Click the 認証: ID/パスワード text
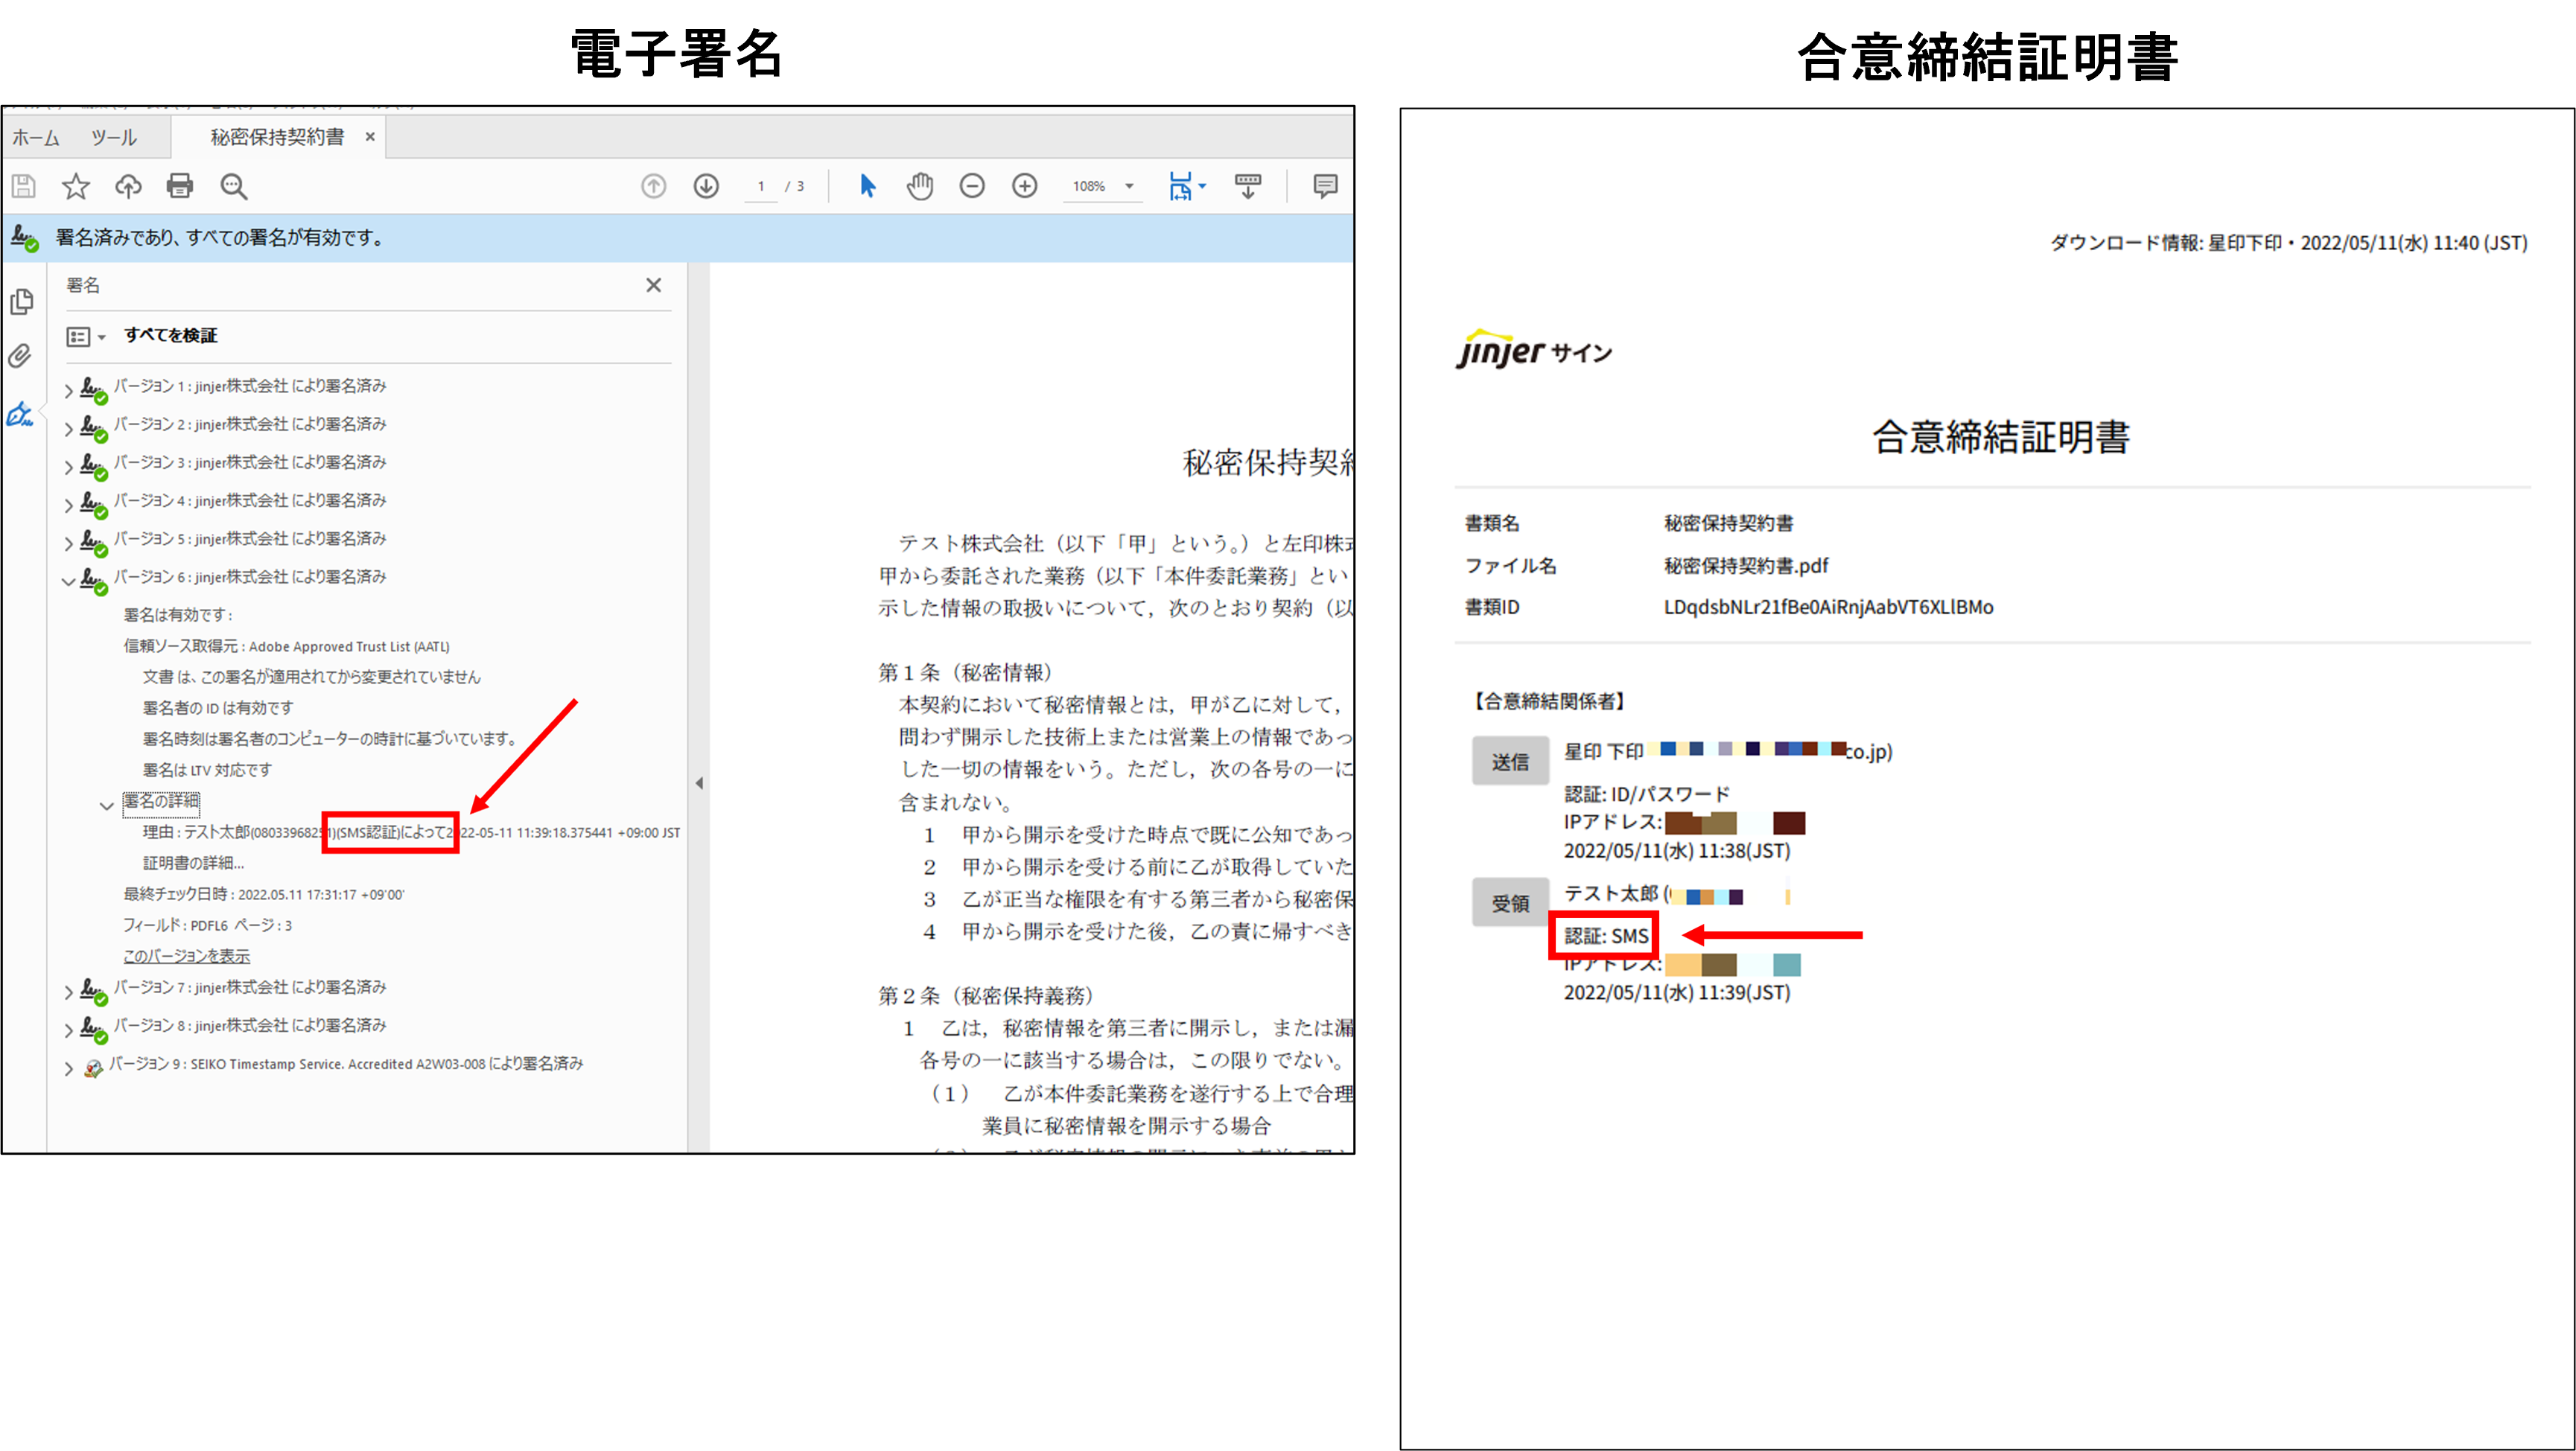This screenshot has height=1451, width=2576. pos(1647,794)
